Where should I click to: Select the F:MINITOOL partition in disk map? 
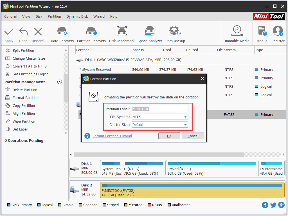tap(192, 190)
